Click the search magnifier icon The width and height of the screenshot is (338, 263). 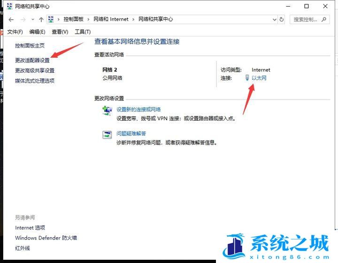click(324, 20)
